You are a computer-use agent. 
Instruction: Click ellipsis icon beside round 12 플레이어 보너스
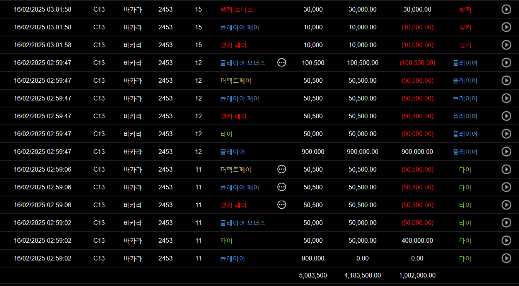282,63
